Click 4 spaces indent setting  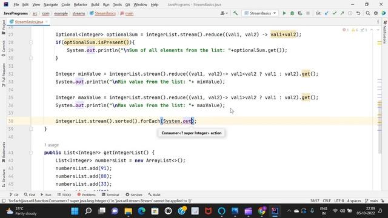tap(354, 201)
